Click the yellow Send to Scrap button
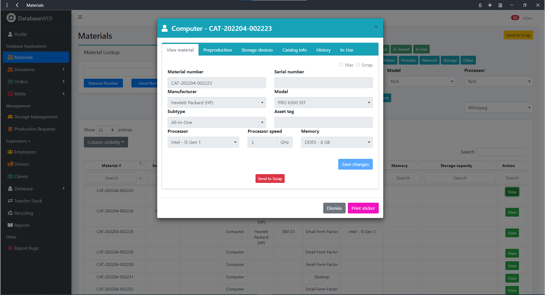Screen dimensions: 545x295 (x=518, y=35)
